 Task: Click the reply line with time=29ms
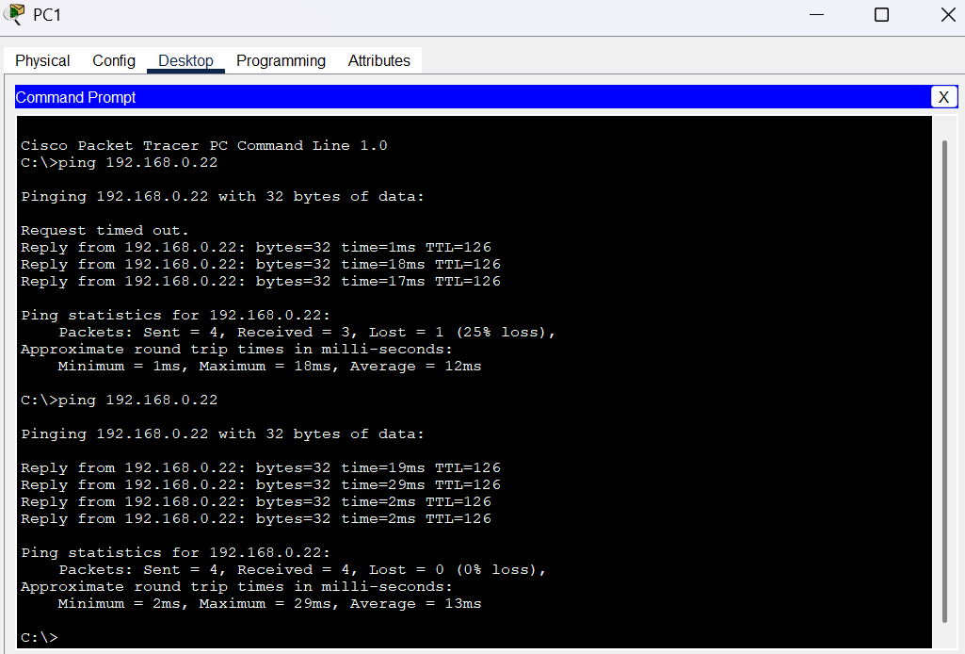pos(261,485)
